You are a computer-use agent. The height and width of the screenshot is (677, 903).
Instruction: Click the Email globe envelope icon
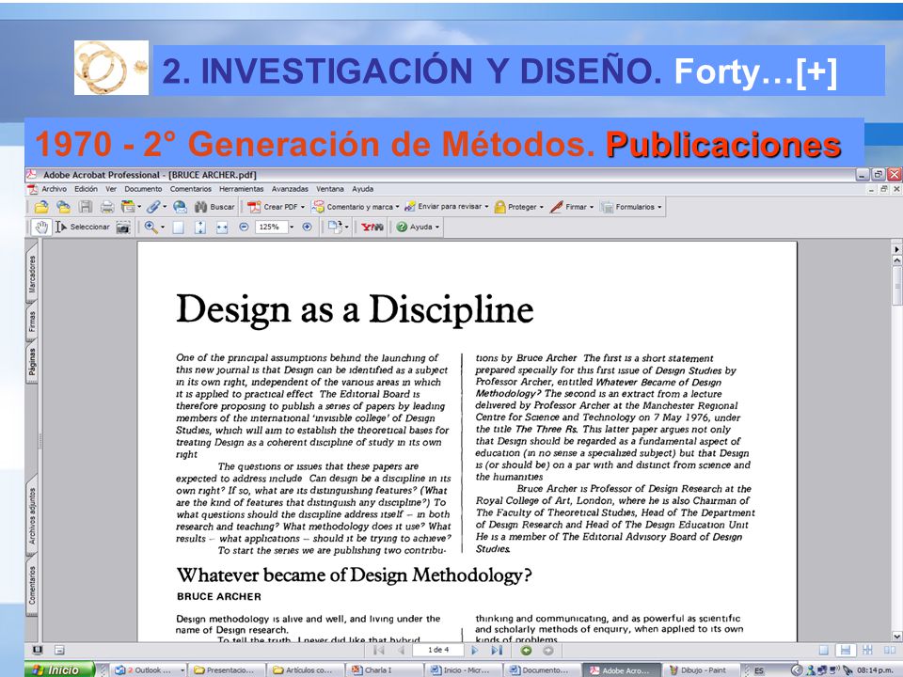(x=181, y=207)
